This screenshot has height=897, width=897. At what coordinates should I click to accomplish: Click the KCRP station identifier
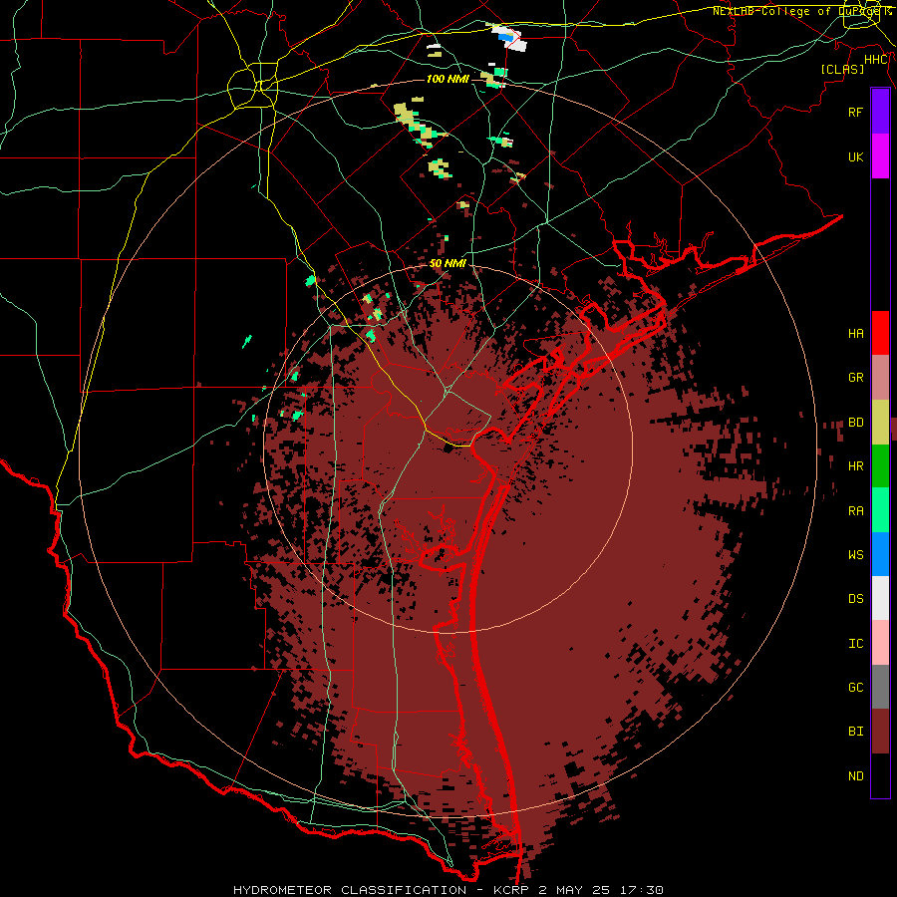pos(512,890)
